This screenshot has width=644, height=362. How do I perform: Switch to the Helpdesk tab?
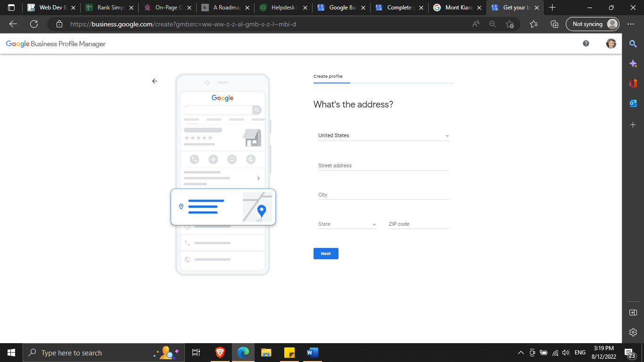(x=283, y=8)
